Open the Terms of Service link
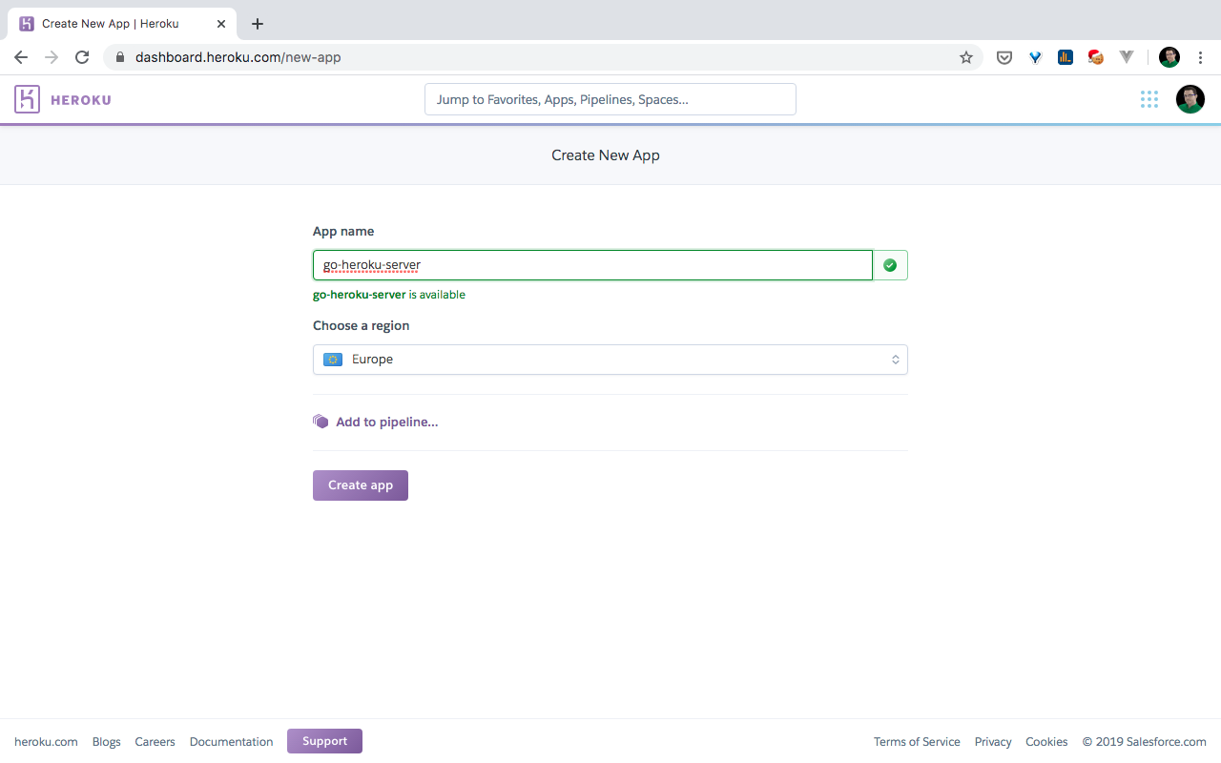Viewport: 1221px width, 763px height. [917, 742]
